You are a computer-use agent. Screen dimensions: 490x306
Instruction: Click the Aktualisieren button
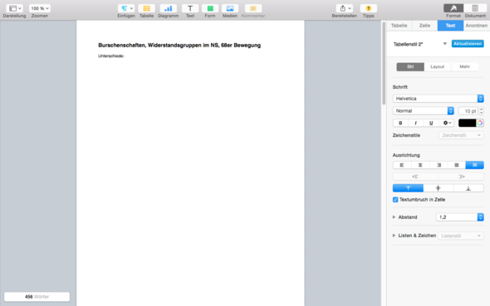click(468, 44)
